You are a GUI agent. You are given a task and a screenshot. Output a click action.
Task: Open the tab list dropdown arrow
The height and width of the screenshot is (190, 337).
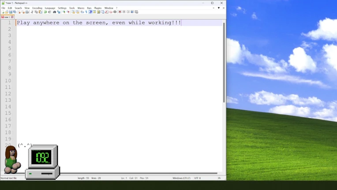(x=219, y=8)
